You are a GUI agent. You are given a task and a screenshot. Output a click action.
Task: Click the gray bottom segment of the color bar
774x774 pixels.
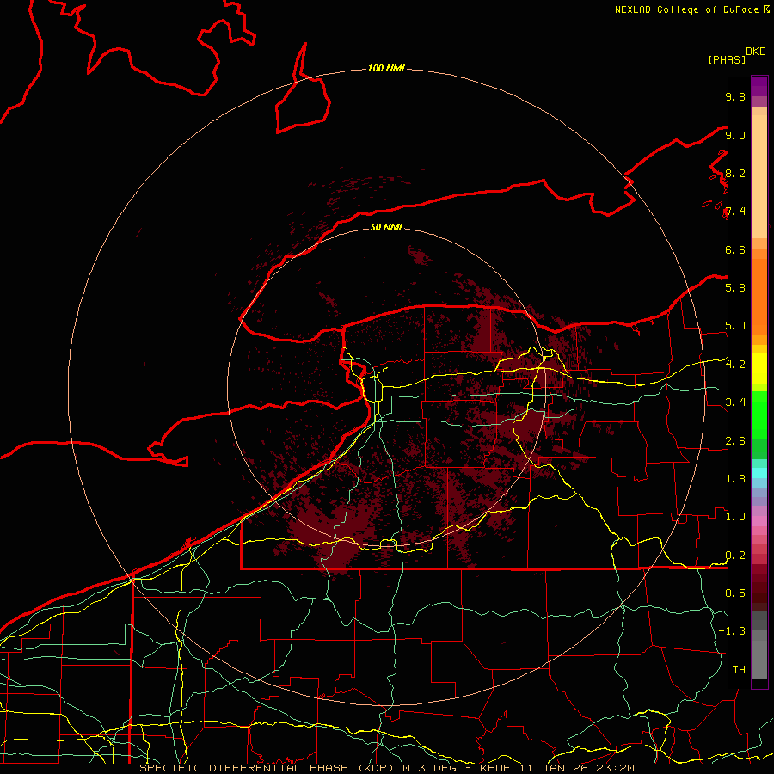coord(759,654)
